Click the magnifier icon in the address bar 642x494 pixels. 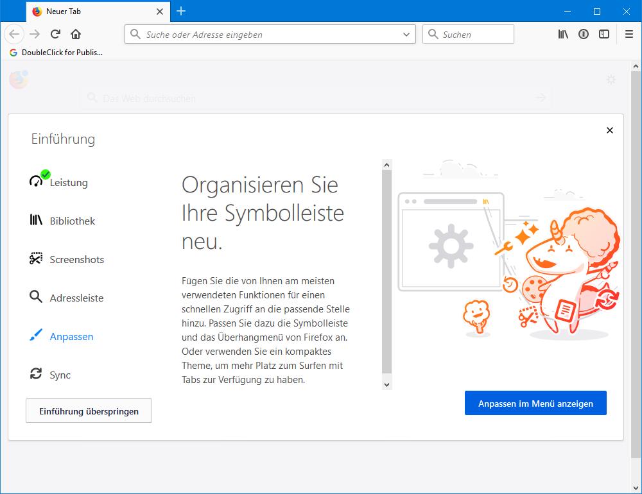135,34
